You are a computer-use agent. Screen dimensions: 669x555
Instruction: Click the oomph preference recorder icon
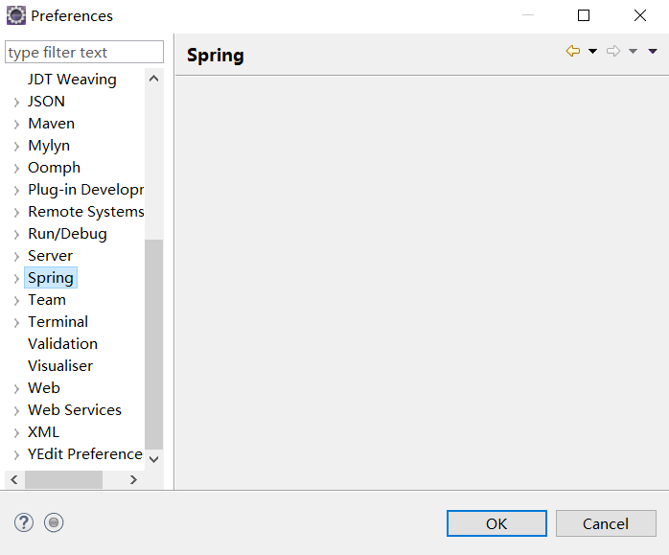pos(54,522)
